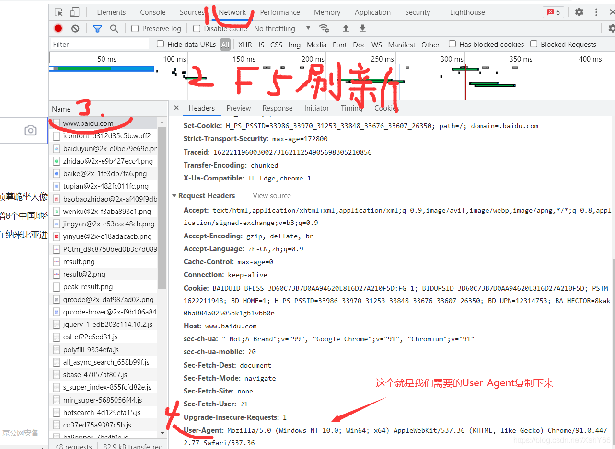Click View source for request headers

[272, 196]
